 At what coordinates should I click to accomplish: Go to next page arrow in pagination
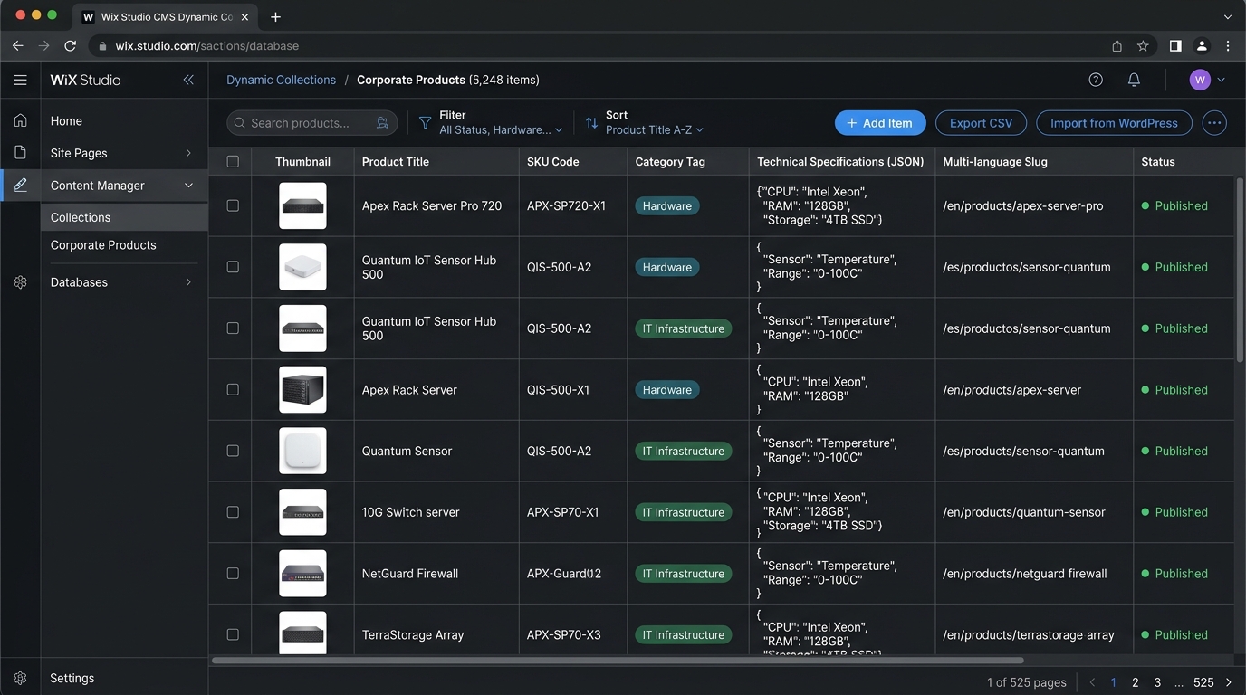(x=1229, y=682)
